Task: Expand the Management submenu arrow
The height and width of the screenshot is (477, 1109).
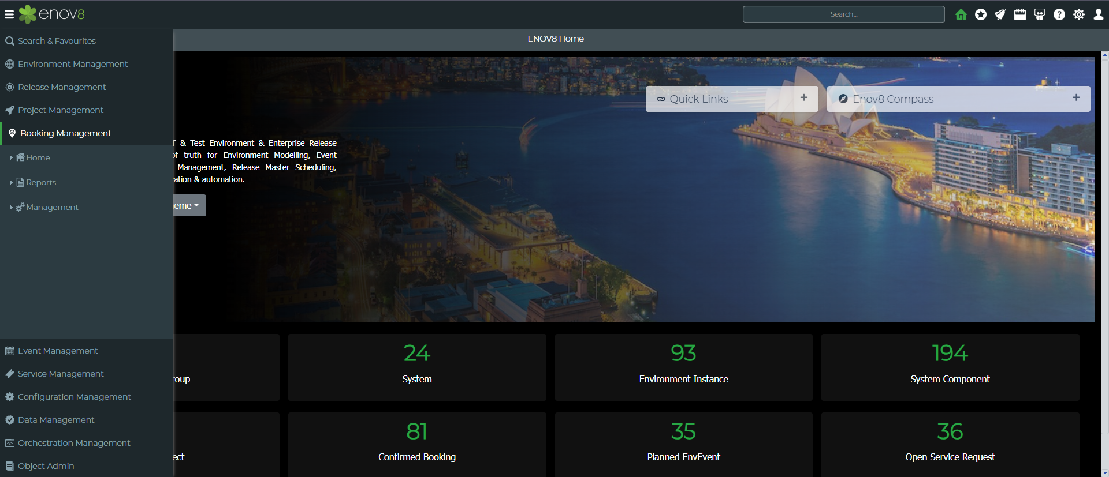Action: [x=11, y=207]
